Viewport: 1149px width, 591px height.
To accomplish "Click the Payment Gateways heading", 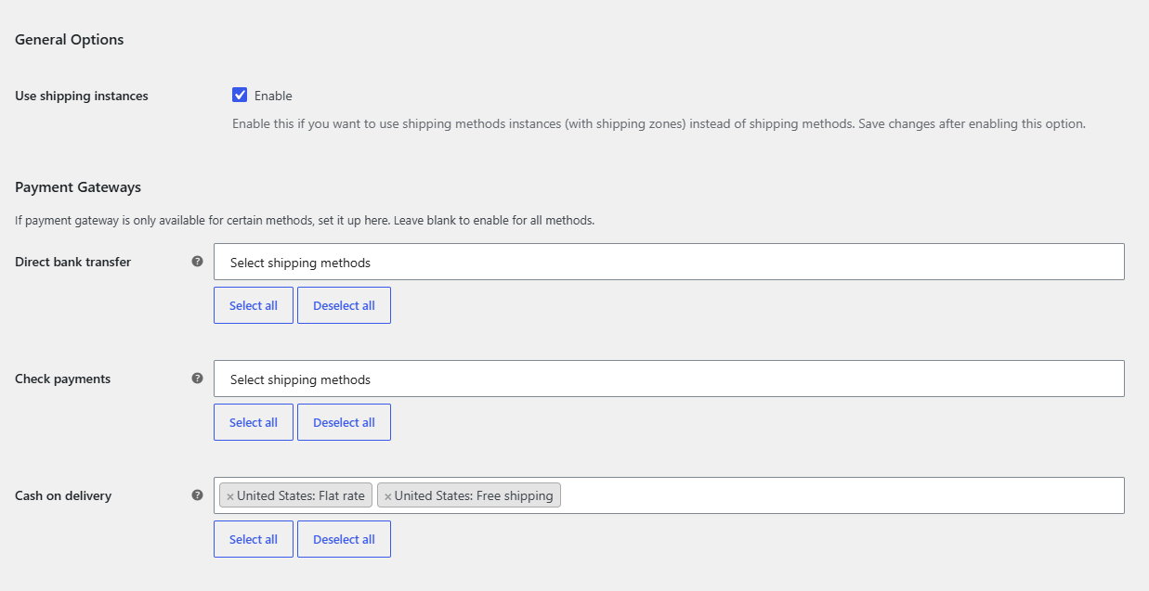I will pyautogui.click(x=78, y=187).
